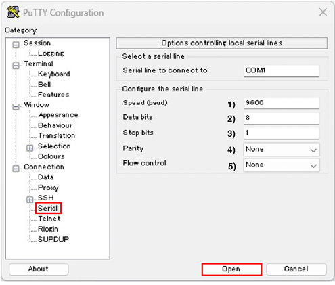Select the Connection category
The height and width of the screenshot is (285, 335).
pyautogui.click(x=44, y=167)
